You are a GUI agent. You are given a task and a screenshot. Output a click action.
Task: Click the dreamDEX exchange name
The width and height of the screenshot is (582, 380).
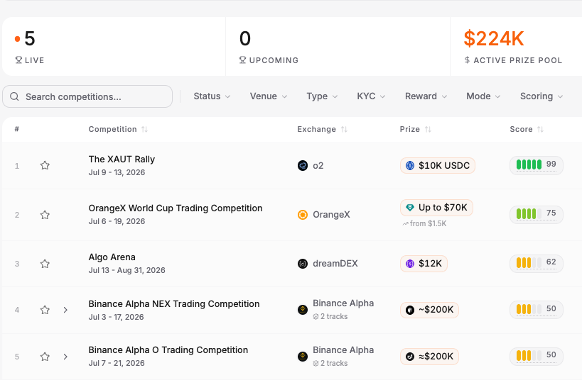pyautogui.click(x=335, y=263)
